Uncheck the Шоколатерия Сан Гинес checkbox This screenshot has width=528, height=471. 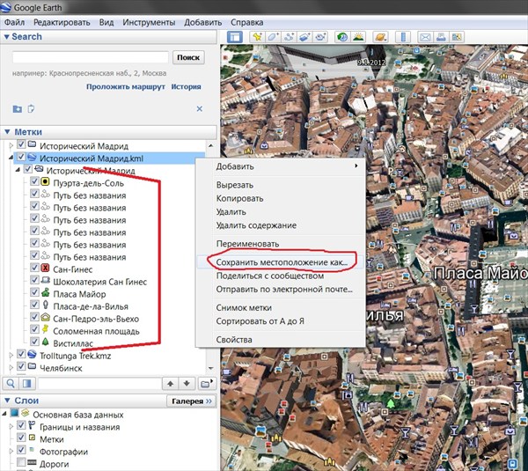coord(34,280)
